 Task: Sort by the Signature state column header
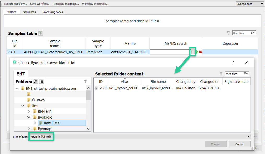237,82
